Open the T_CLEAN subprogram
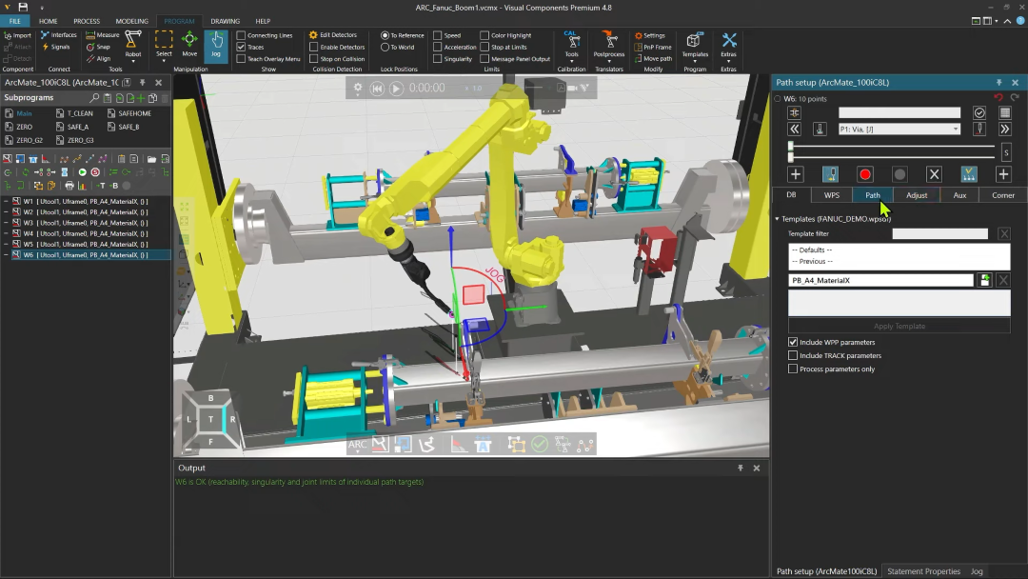The width and height of the screenshot is (1028, 579). click(74, 113)
